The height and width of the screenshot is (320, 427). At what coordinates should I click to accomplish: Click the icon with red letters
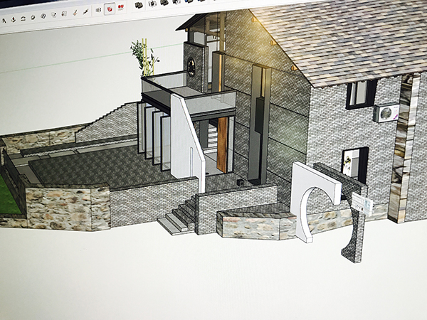point(121,7)
